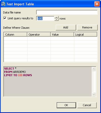Image resolution: width=101 pixels, height=113 pixels.
Task: Uncheck Limit query results to checkbox
Action: [x=5, y=18]
